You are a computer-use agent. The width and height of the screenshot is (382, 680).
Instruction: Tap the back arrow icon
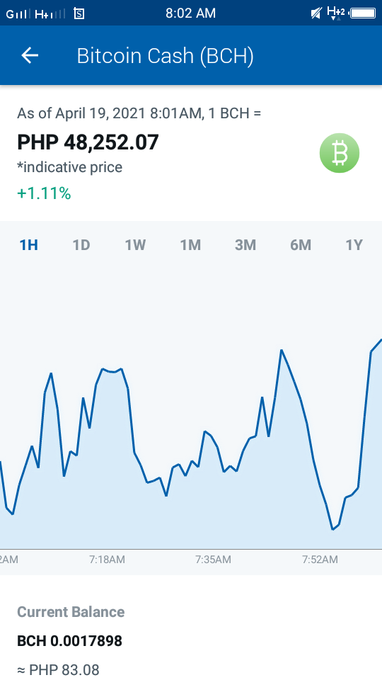click(x=30, y=55)
